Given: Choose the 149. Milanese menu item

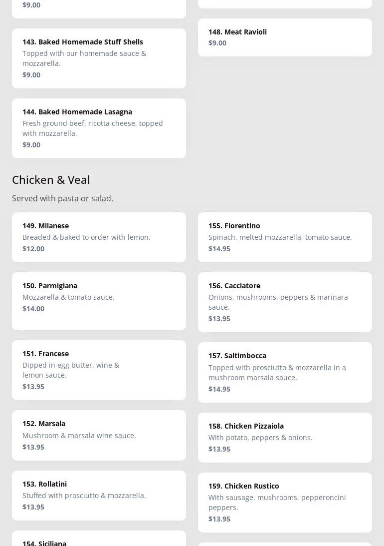Looking at the screenshot, I should [x=99, y=237].
